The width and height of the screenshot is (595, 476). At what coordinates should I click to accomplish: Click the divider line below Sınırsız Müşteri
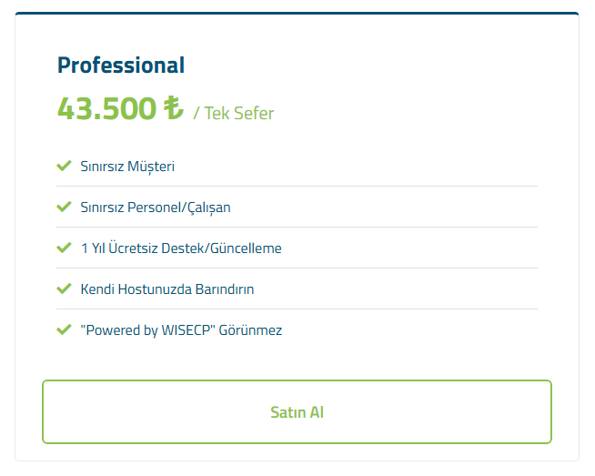pyautogui.click(x=297, y=186)
